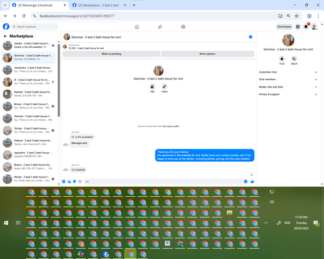This screenshot has width=324, height=259.
Task: Open the Groups icon in top navigation
Action: 183,27
